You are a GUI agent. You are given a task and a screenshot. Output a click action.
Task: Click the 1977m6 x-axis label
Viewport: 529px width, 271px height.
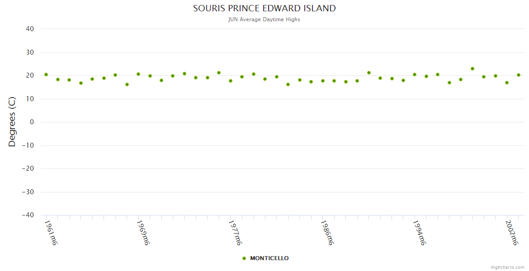235,233
